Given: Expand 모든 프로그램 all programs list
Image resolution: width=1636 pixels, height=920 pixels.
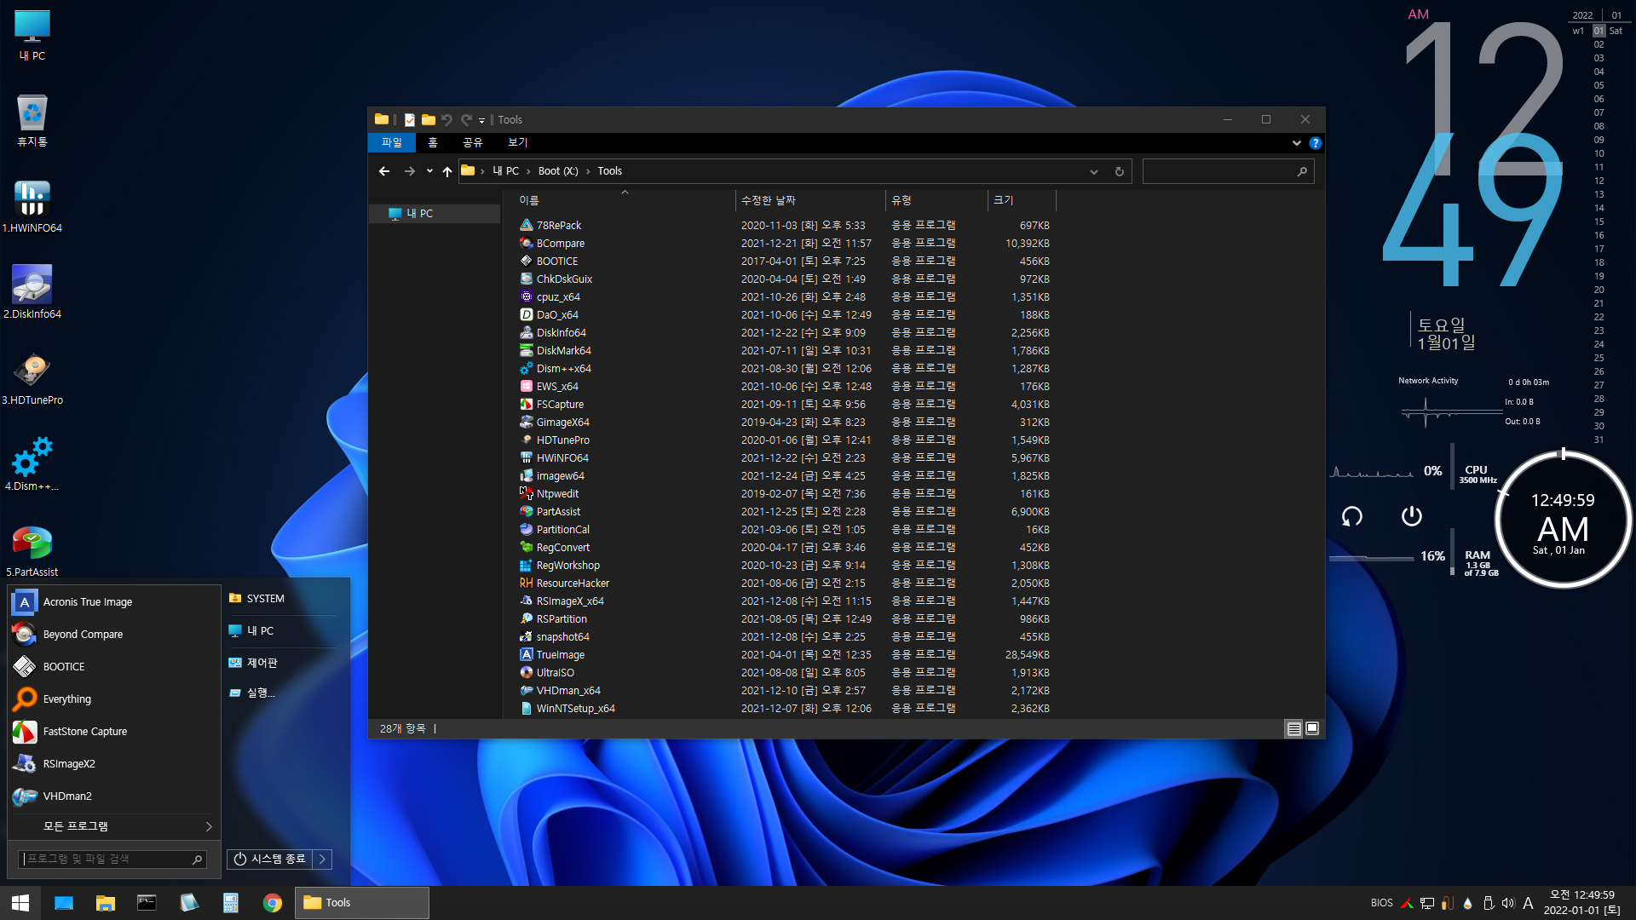Looking at the screenshot, I should pyautogui.click(x=114, y=827).
